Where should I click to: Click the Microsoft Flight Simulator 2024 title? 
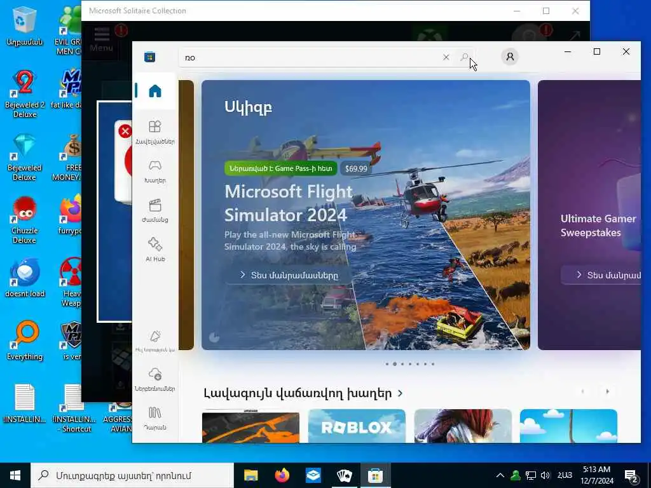(x=288, y=203)
